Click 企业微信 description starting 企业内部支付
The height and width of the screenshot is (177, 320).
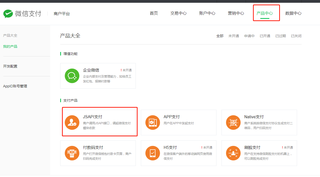point(107,79)
